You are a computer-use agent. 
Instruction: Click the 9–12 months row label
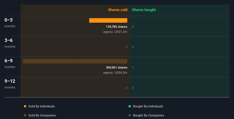[10, 84]
